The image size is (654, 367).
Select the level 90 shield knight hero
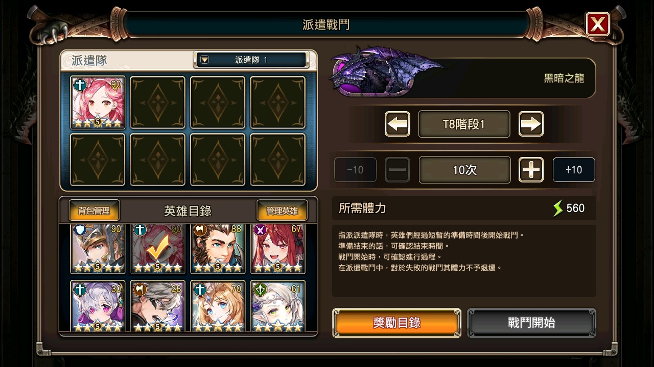(x=98, y=248)
